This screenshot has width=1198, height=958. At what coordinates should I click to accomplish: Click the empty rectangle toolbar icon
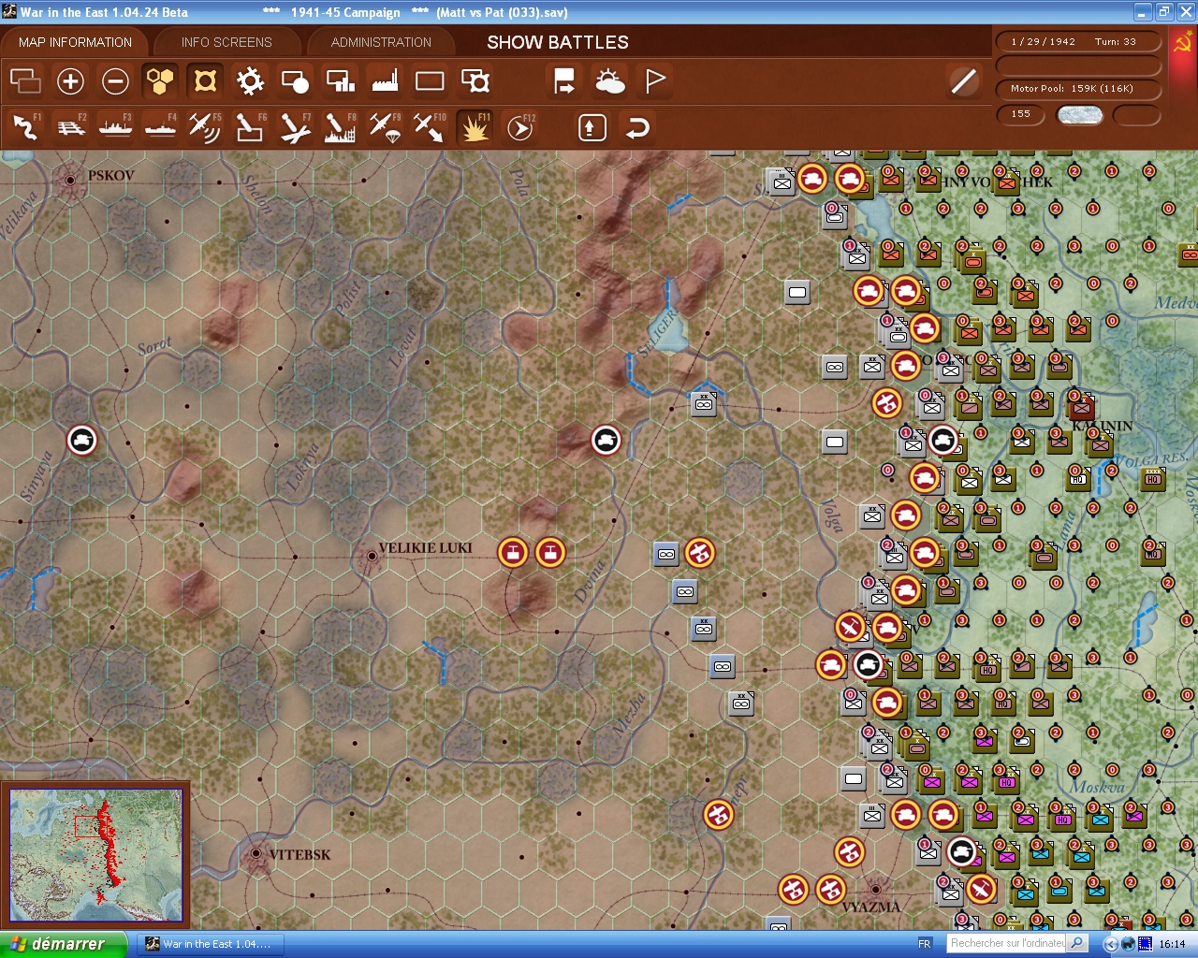pyautogui.click(x=430, y=81)
